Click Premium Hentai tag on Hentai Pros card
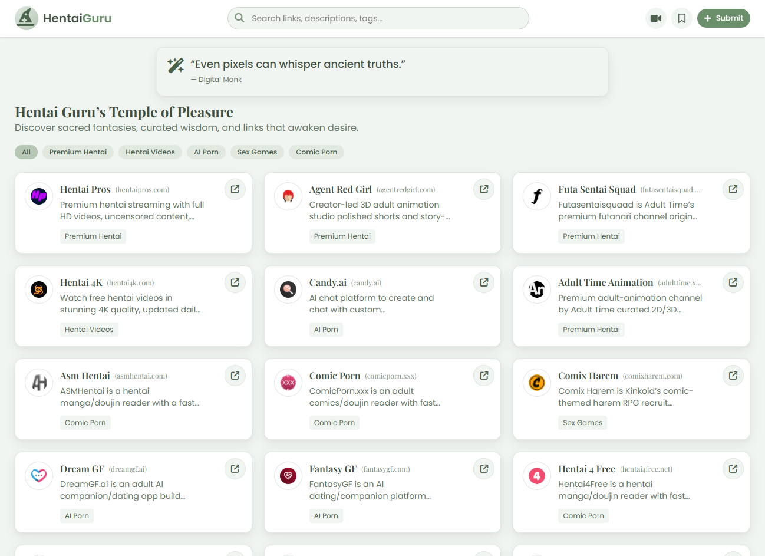 point(93,236)
